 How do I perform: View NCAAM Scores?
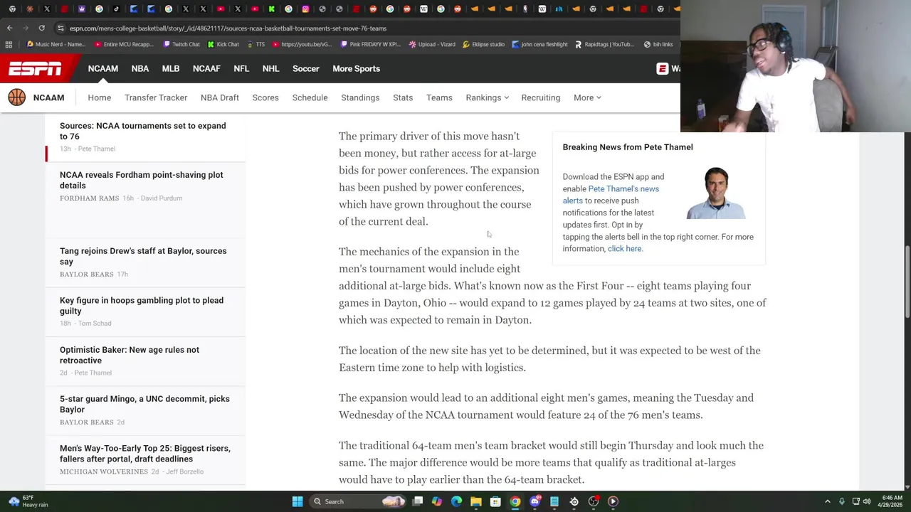(265, 97)
